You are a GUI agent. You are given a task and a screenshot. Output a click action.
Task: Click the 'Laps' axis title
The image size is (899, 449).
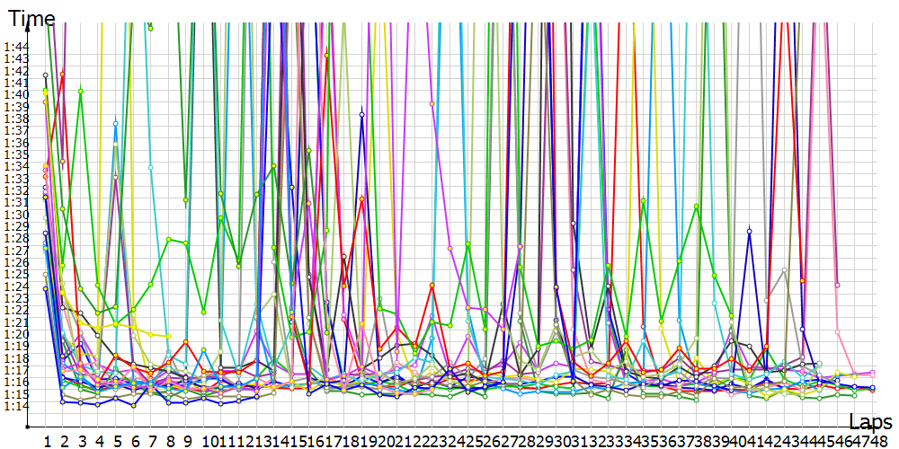click(870, 421)
